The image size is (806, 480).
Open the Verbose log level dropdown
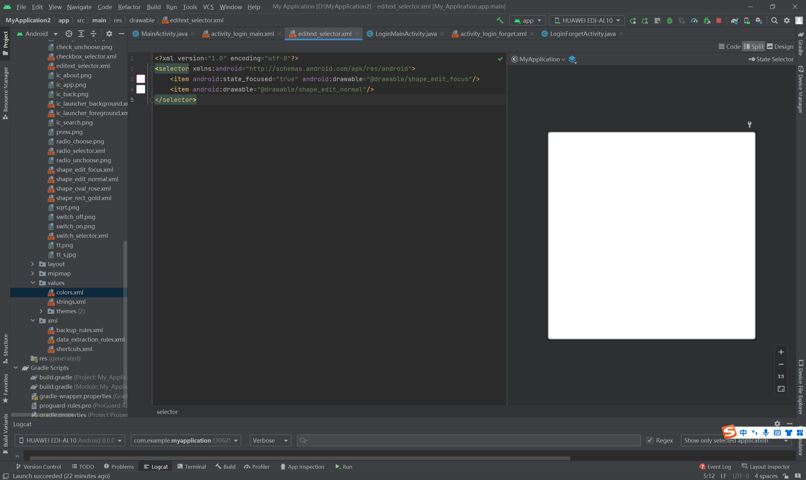(x=270, y=440)
